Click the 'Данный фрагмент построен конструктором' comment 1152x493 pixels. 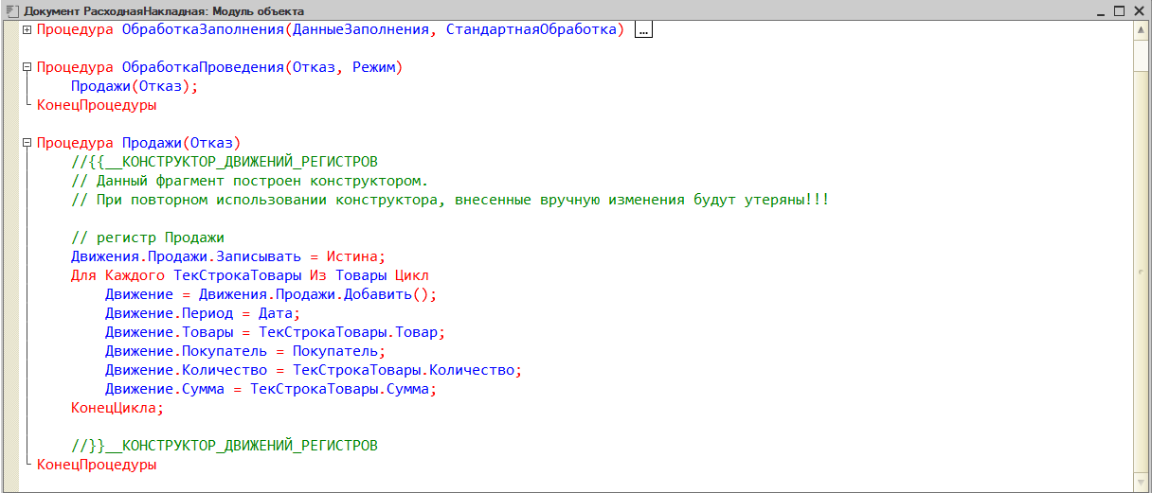[250, 181]
